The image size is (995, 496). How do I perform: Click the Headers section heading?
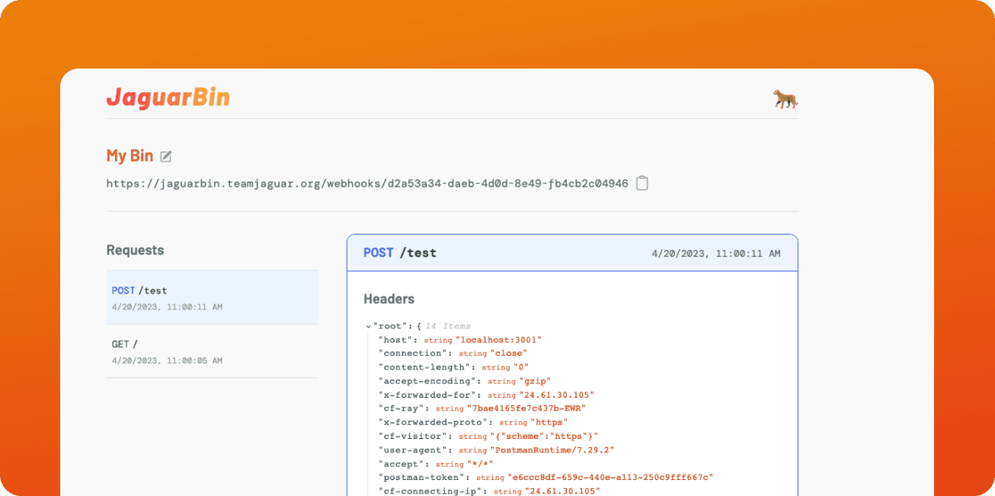389,299
